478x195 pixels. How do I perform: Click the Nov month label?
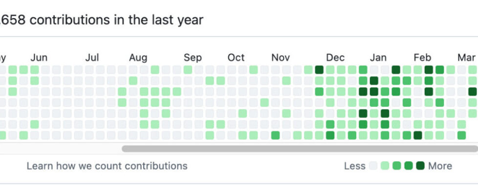(281, 58)
